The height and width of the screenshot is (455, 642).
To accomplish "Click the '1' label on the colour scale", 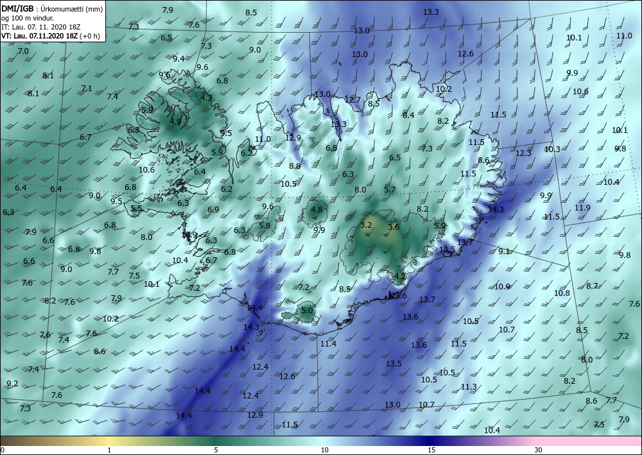I will (109, 451).
